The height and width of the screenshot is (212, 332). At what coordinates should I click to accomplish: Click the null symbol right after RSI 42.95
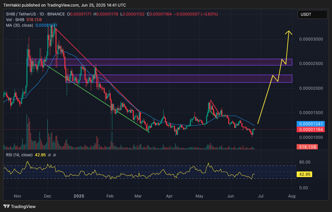click(49, 155)
